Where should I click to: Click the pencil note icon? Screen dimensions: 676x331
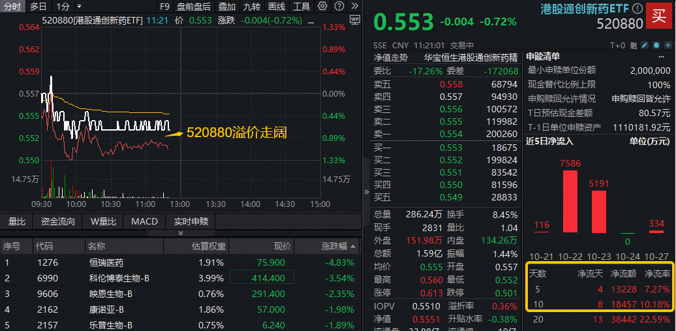[645, 45]
